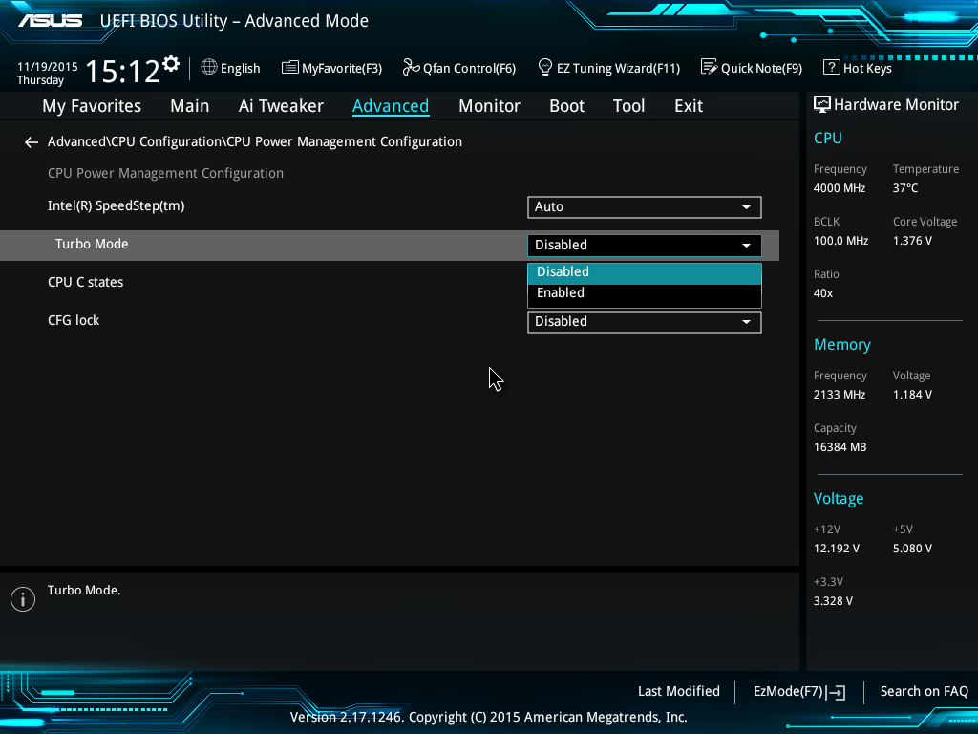Click the Version 2.17.1246 copyright text

(x=488, y=717)
